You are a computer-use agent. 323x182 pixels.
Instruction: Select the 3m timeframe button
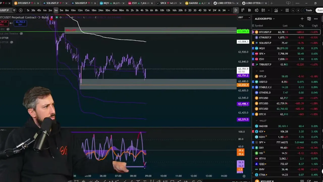pyautogui.click(x=56, y=10)
